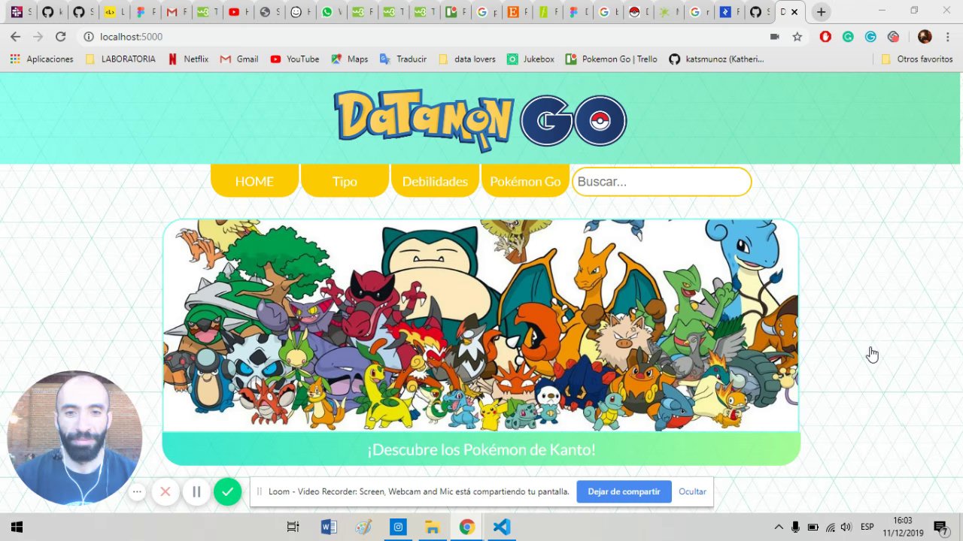This screenshot has width=963, height=541.
Task: Click the microphone tray icon
Action: click(x=795, y=527)
